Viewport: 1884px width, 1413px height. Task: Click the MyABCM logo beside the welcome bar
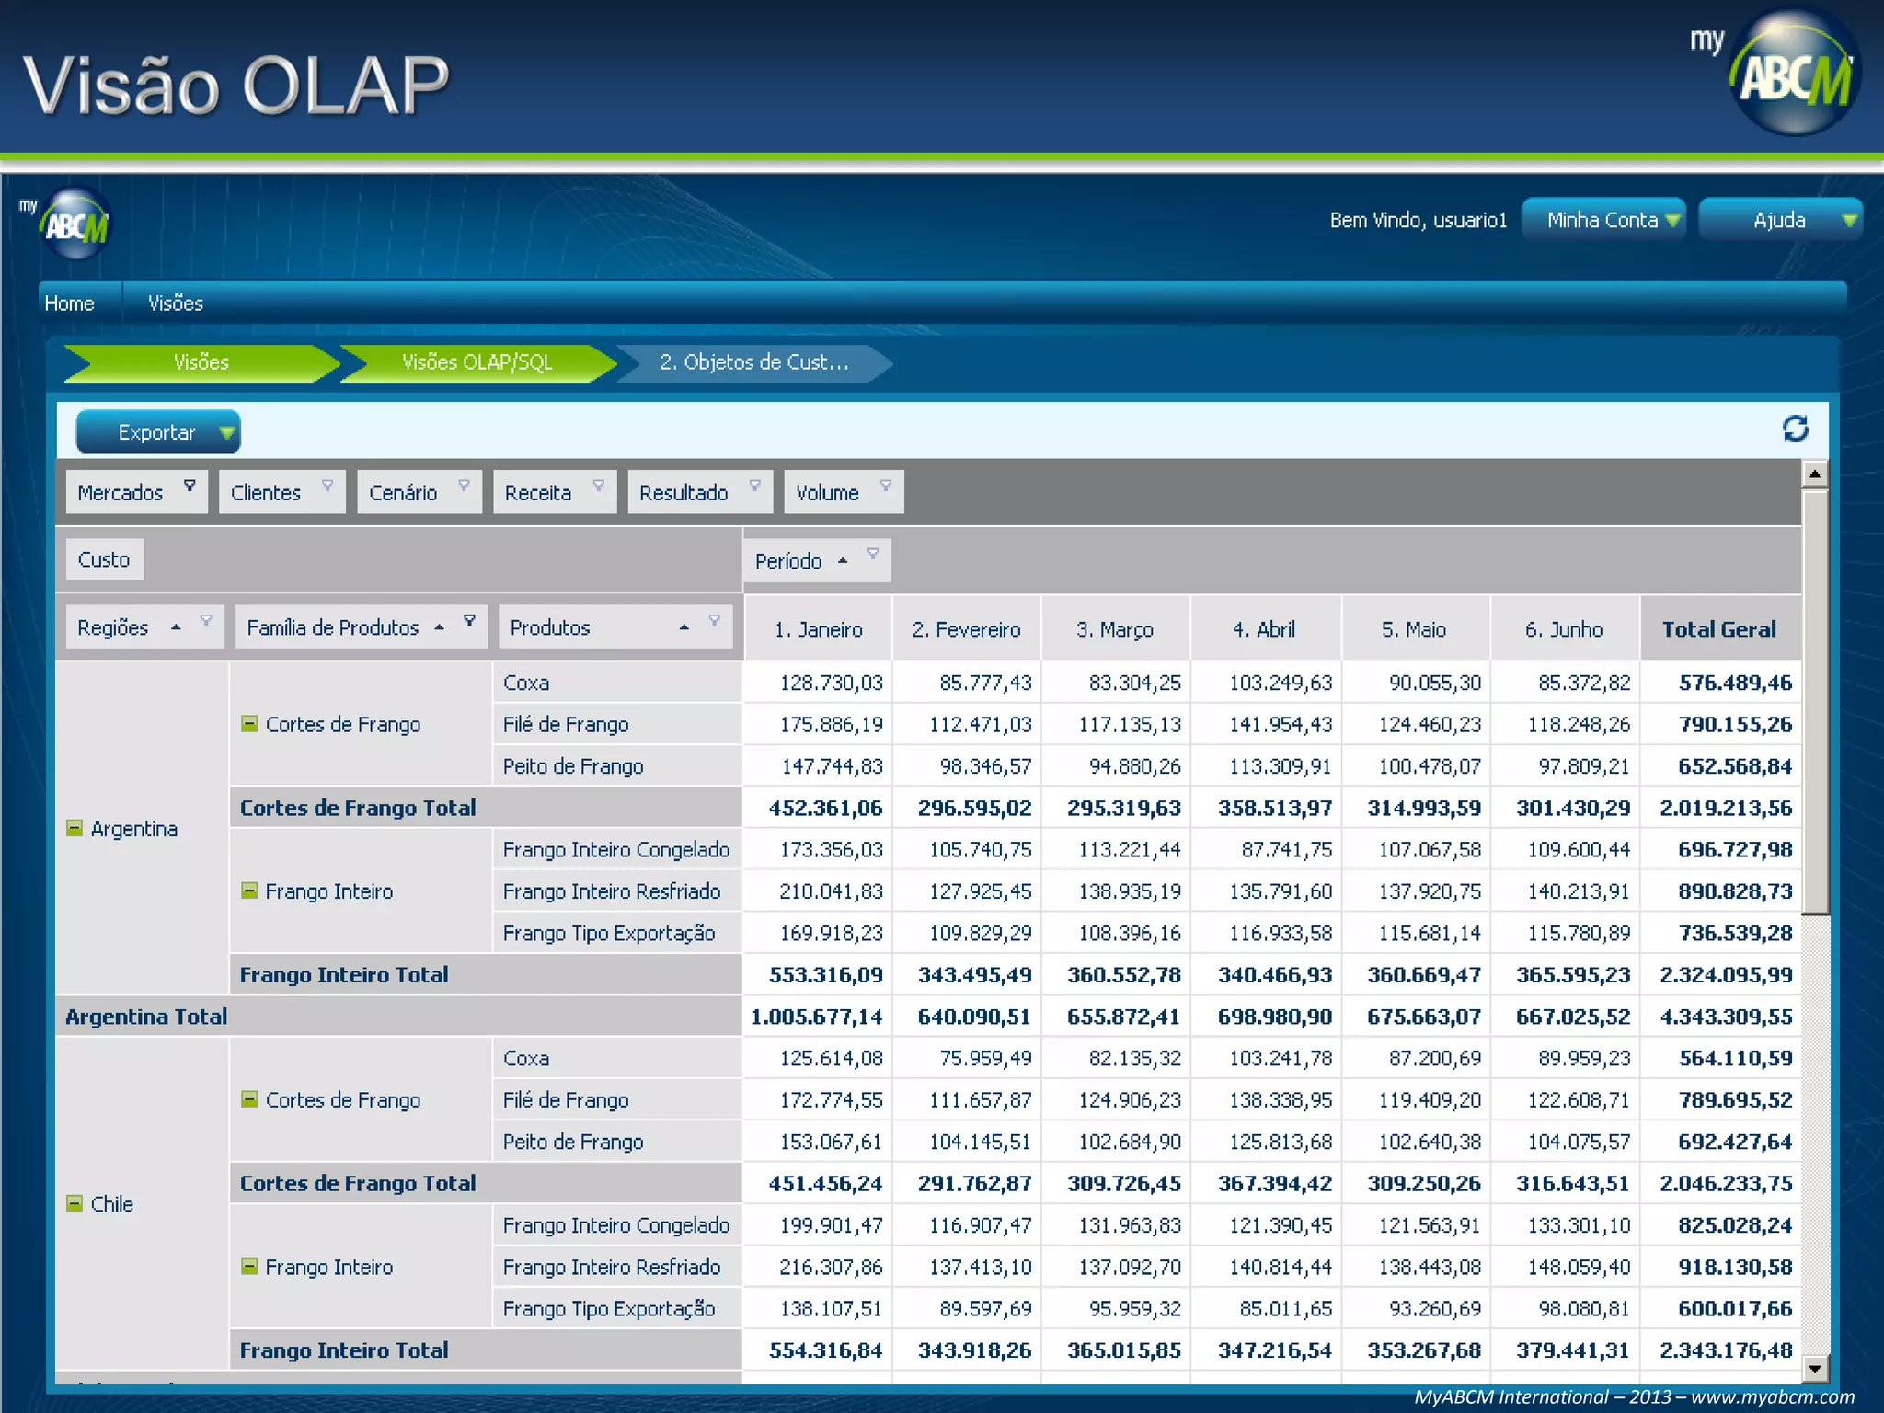(x=75, y=224)
